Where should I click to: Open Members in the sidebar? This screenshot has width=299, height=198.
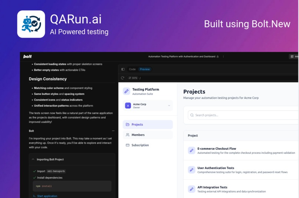pos(148,135)
